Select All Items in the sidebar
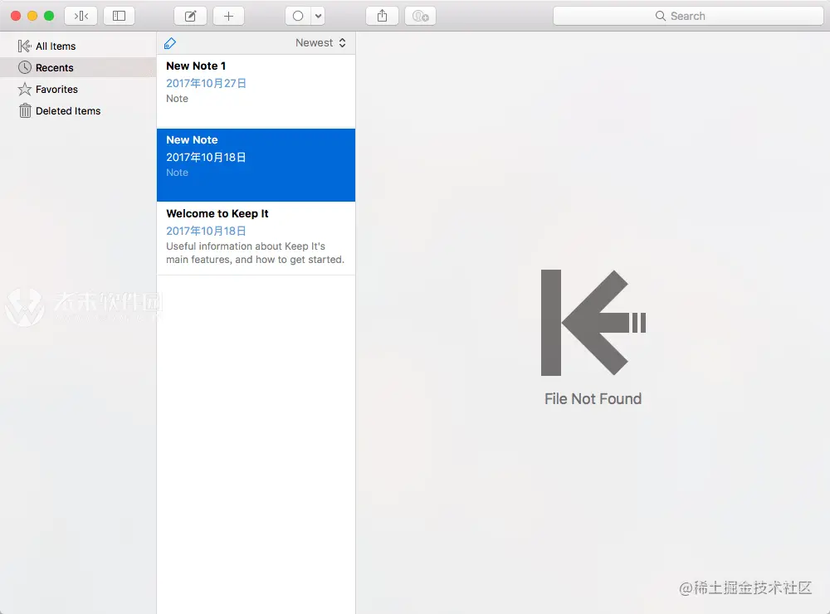 pos(78,46)
